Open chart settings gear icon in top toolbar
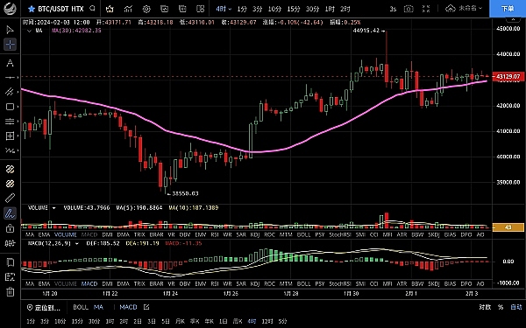Viewport: 526px width, 328px height. (x=146, y=9)
